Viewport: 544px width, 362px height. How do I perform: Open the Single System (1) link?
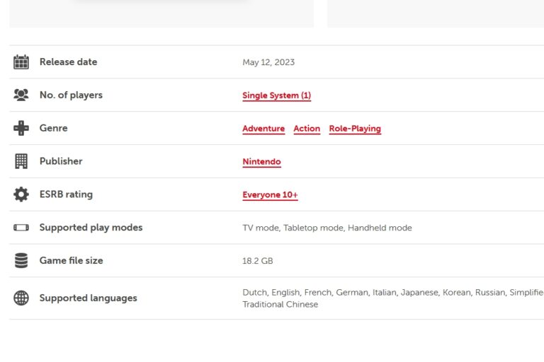tap(276, 95)
